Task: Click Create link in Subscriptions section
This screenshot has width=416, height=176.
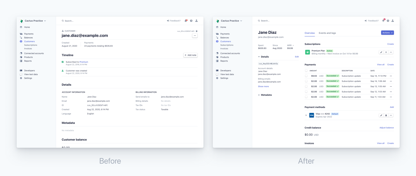Action: pos(391,44)
